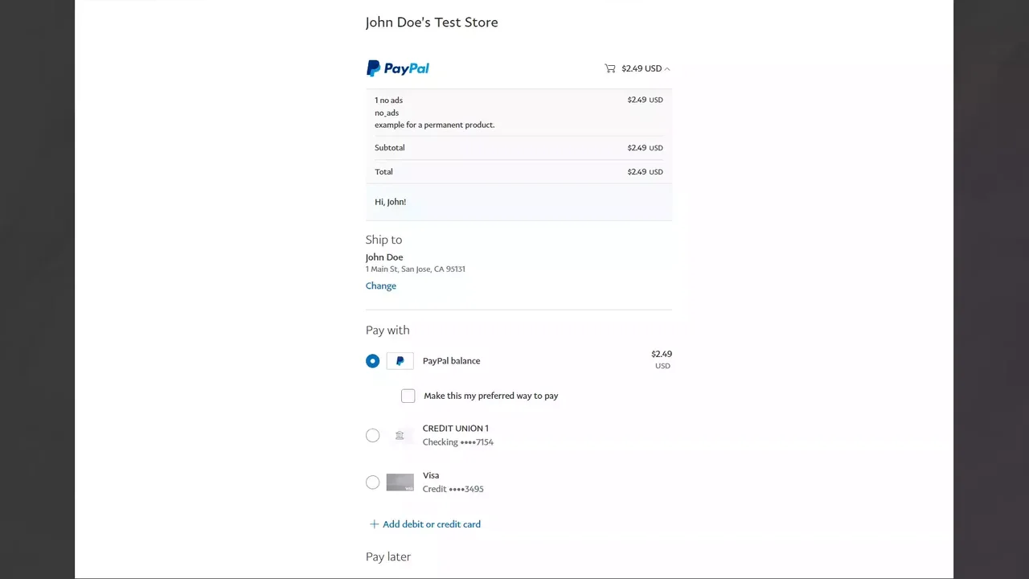The image size is (1029, 579).
Task: Check Make this my preferred way to pay
Action: (408, 396)
